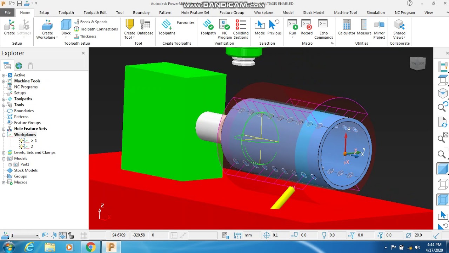Select the Measure tool
Viewport: 449px width, 253px height.
364,27
